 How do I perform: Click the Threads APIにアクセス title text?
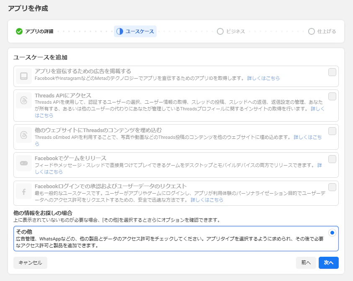63,95
